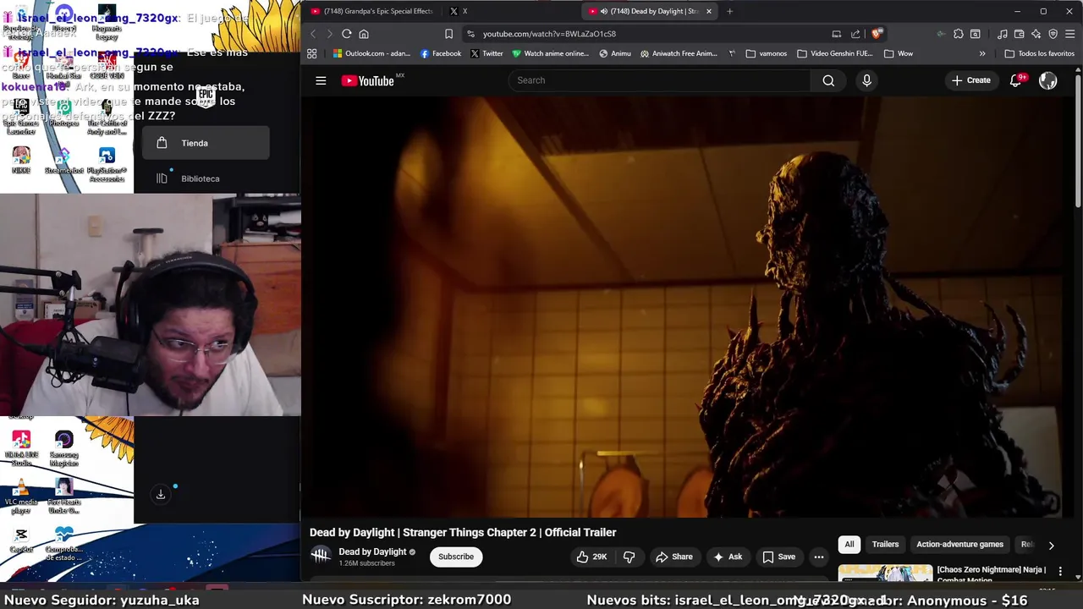Click the Create button
The height and width of the screenshot is (609, 1083).
tap(970, 80)
